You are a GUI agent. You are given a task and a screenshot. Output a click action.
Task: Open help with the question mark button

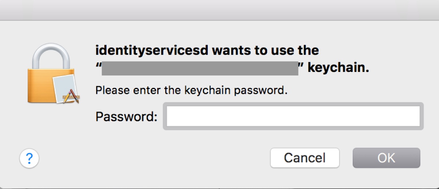pyautogui.click(x=29, y=159)
